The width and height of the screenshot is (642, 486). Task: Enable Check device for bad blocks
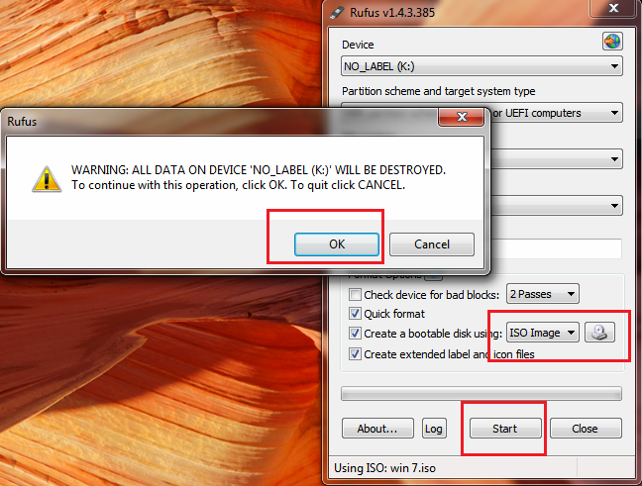[x=355, y=295]
